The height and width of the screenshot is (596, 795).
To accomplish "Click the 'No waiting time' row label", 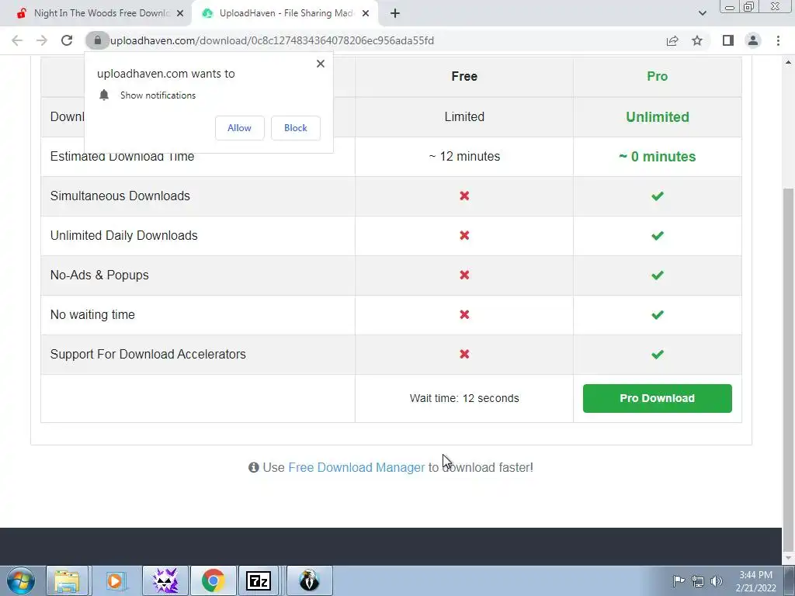I will point(92,314).
